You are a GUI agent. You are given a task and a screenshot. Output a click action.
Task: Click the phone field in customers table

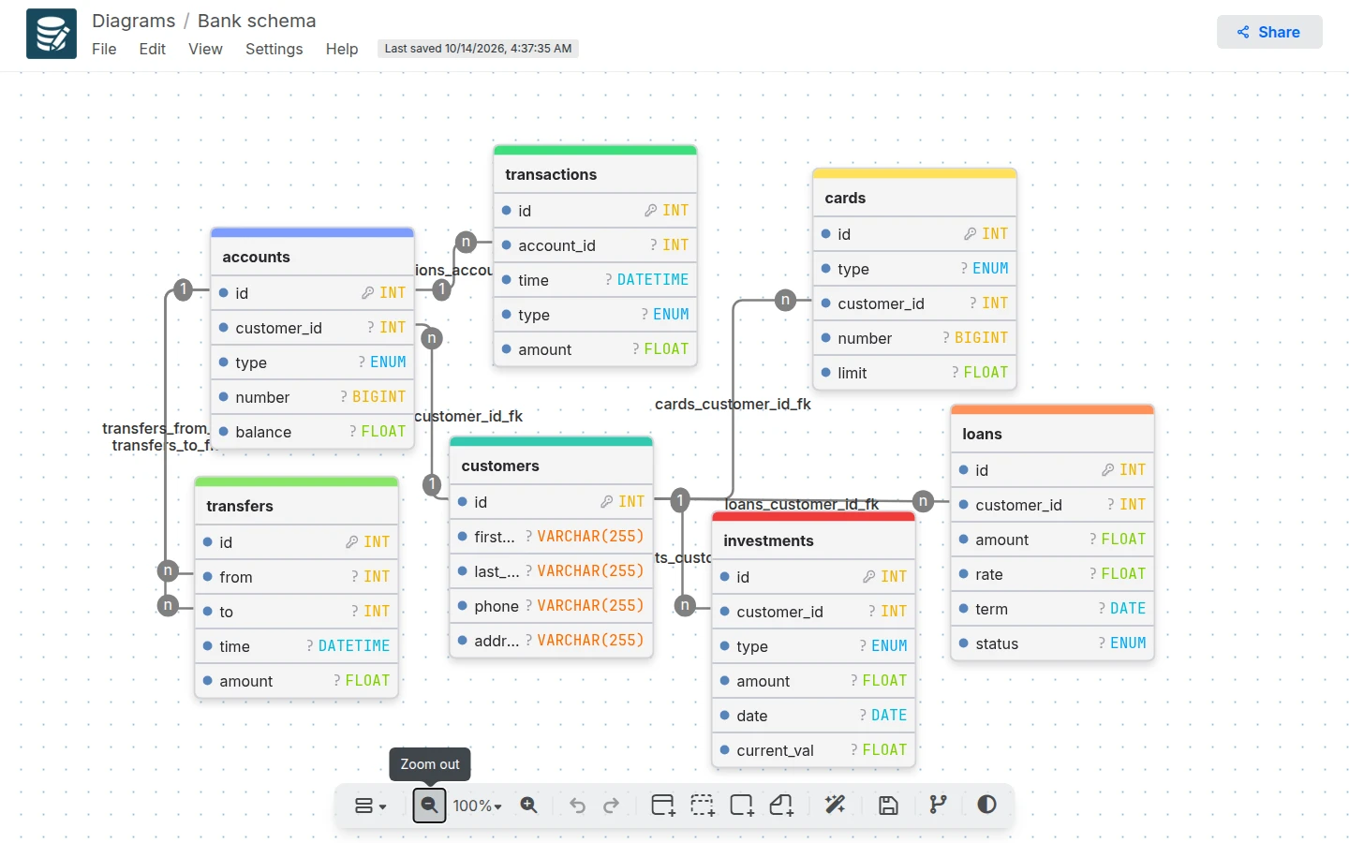[x=551, y=606]
